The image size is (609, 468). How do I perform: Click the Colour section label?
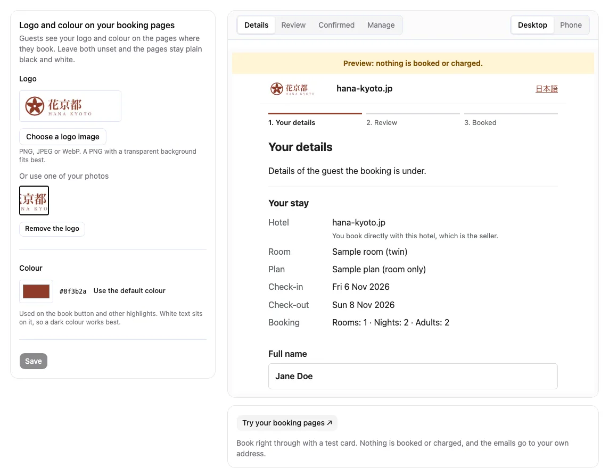(x=31, y=268)
